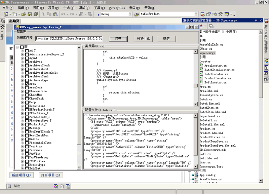Viewport: 269px width, 194px height.
Task: Click the Start debugging play arrow
Action: pyautogui.click(x=99, y=15)
